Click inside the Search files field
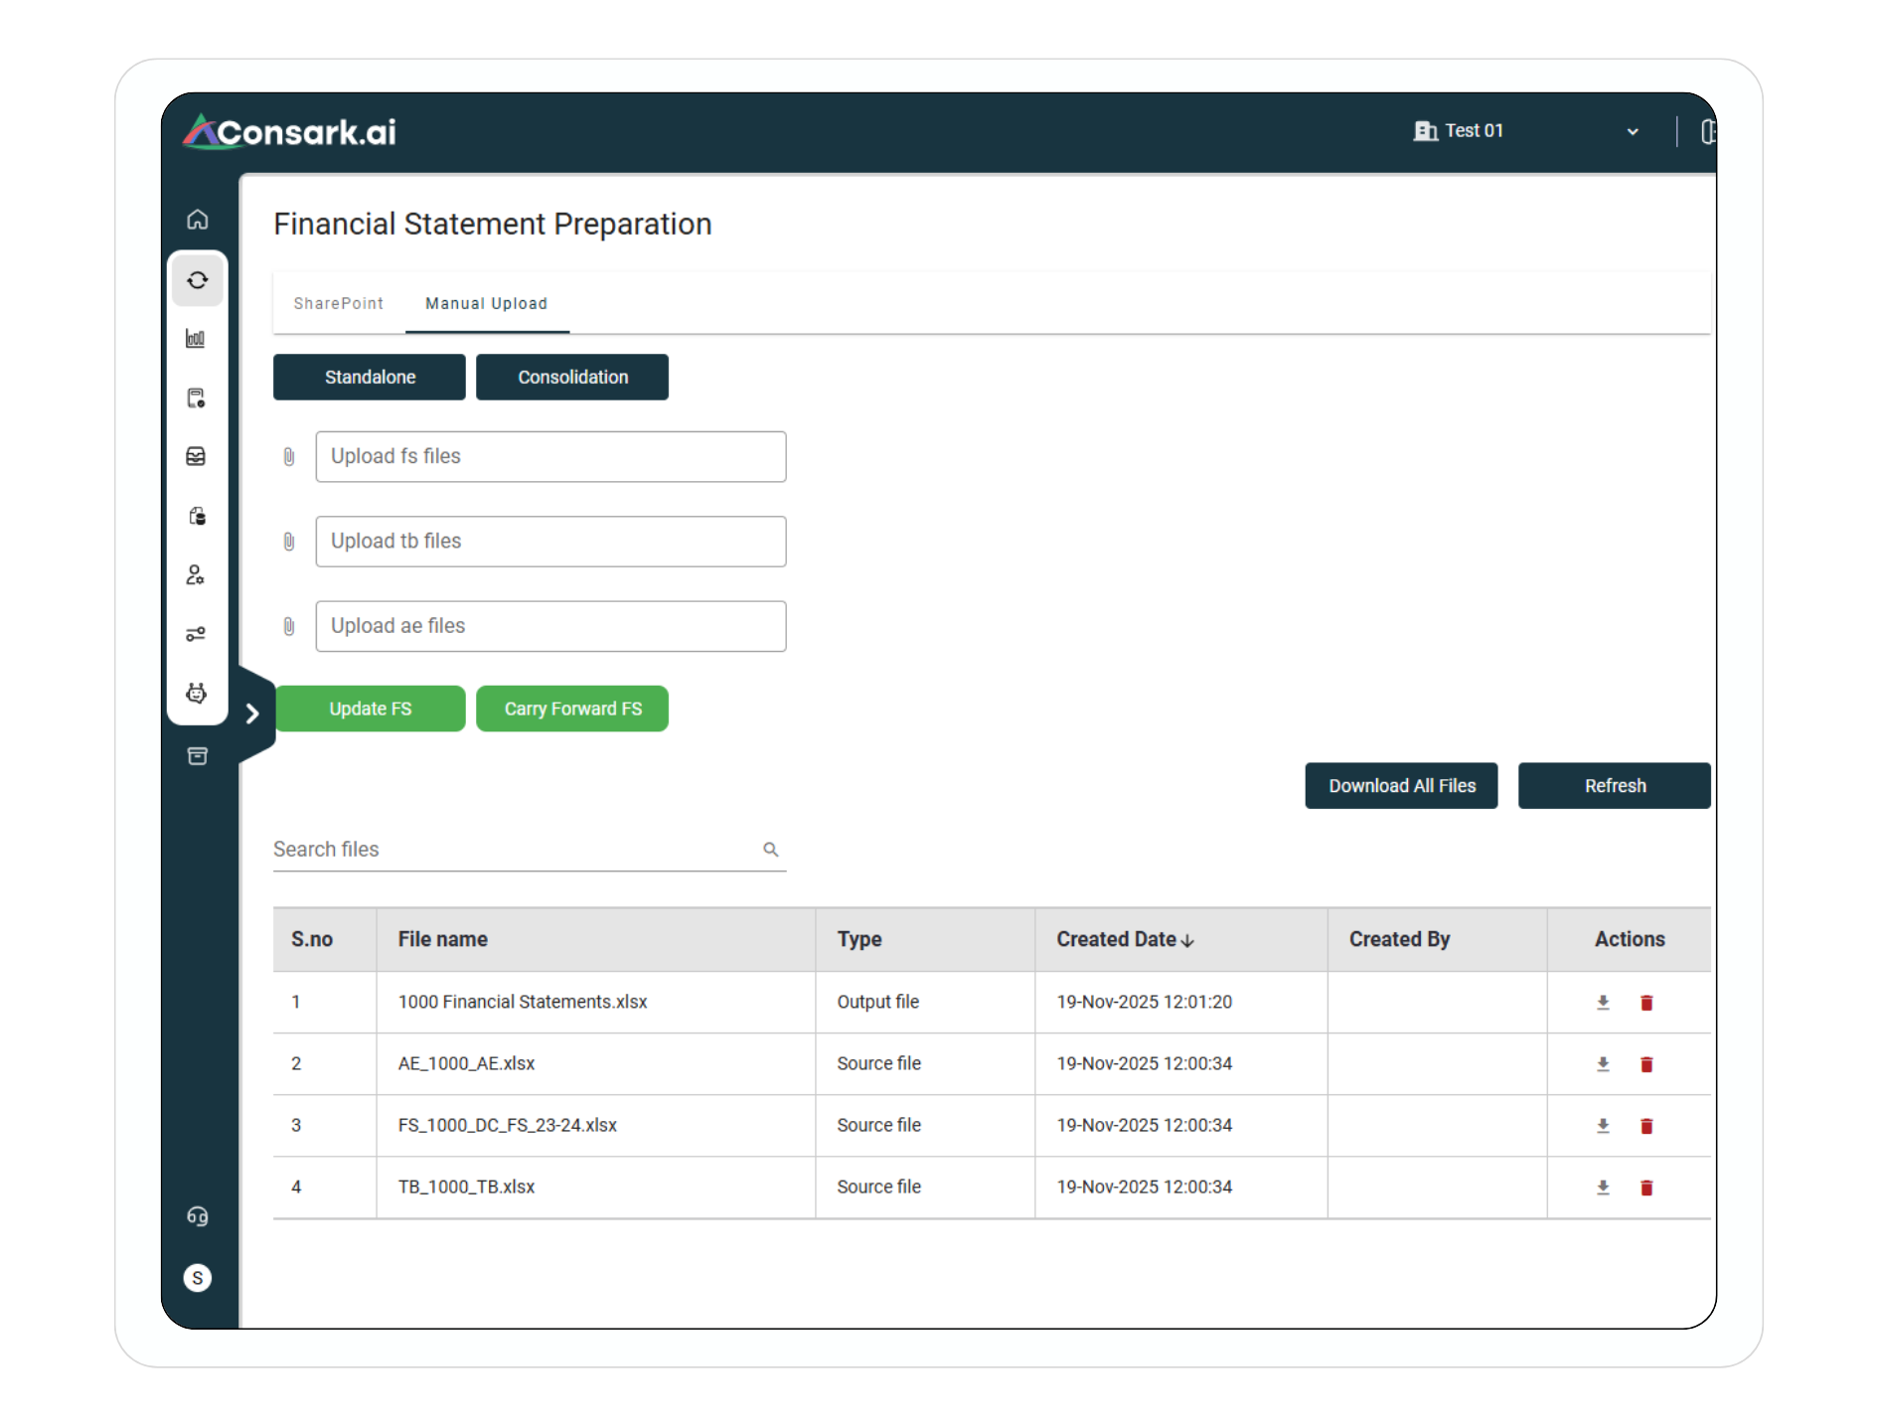 pos(497,850)
